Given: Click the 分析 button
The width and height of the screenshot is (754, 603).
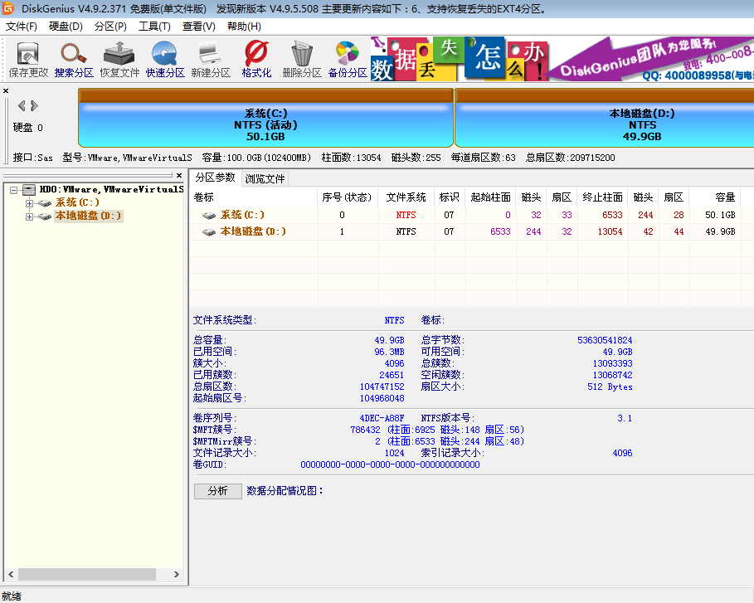Looking at the screenshot, I should click(217, 491).
